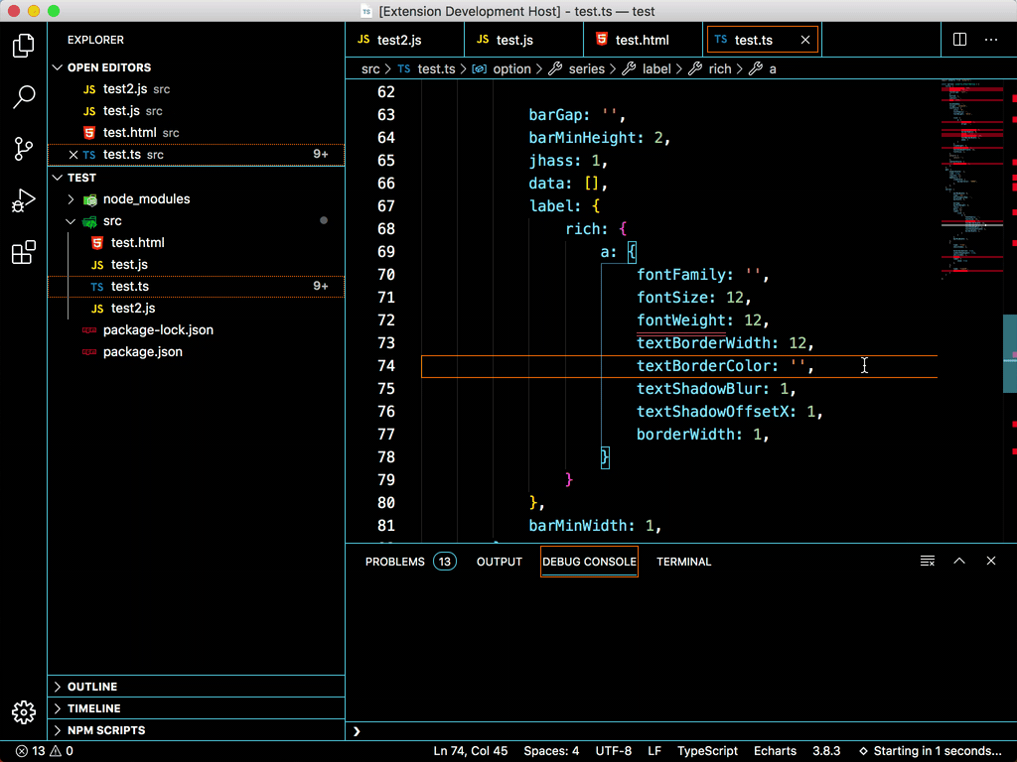Open the Source Control view
The image size is (1017, 762).
pyautogui.click(x=24, y=148)
